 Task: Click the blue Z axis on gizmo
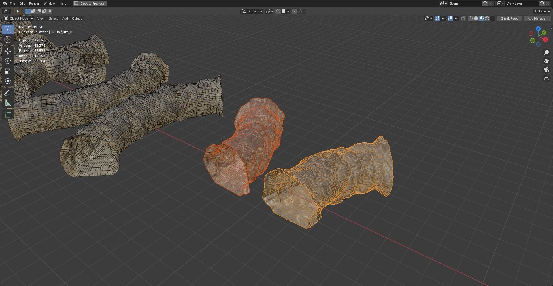coord(538,29)
